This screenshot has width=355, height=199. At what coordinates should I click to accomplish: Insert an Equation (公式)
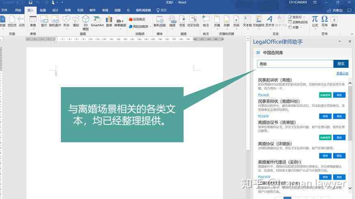tap(315, 22)
